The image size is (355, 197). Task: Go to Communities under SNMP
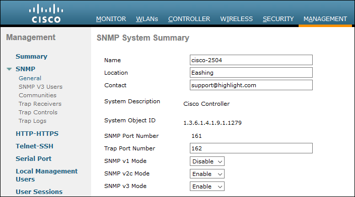[38, 95]
